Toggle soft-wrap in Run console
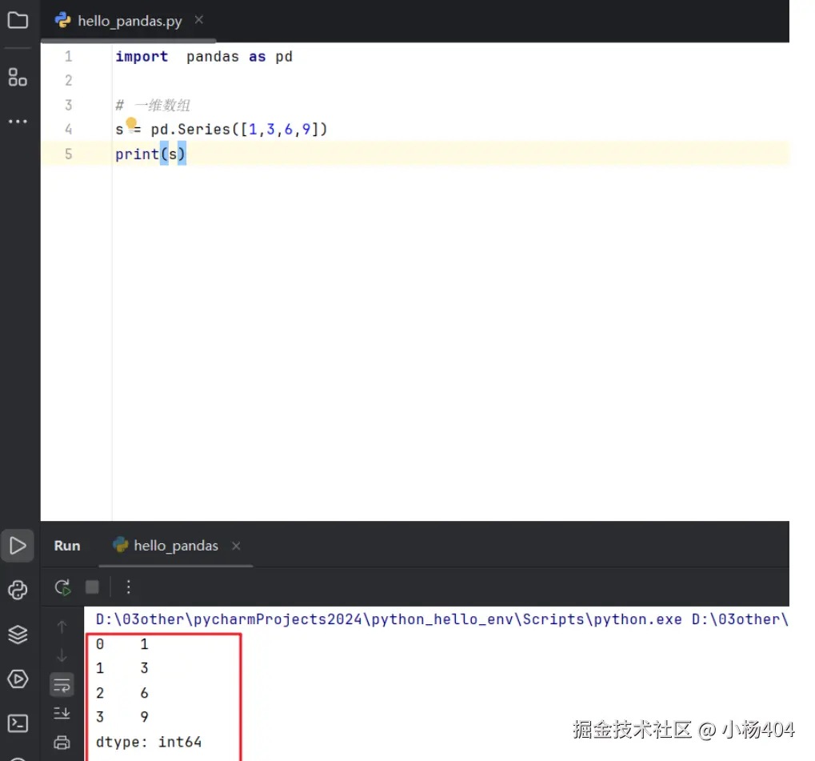 point(62,684)
